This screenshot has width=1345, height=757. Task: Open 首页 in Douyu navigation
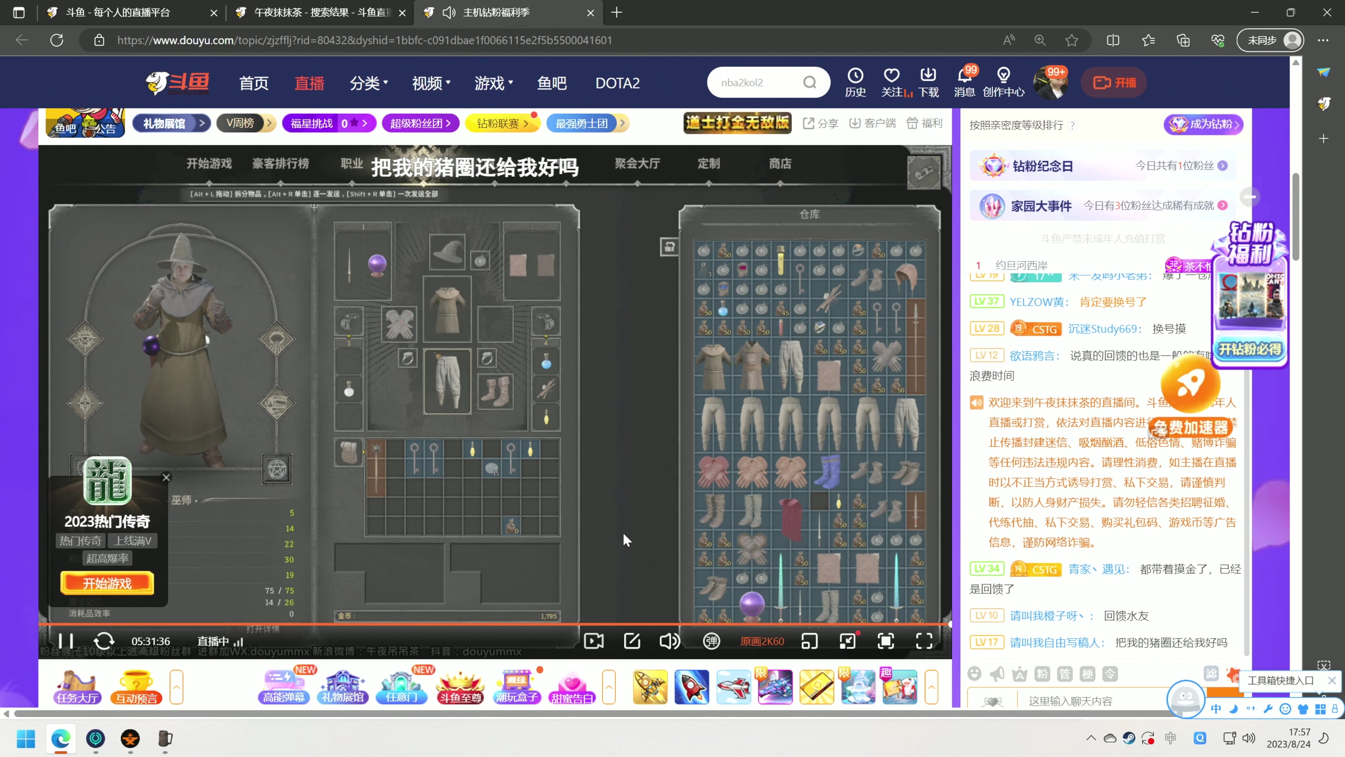click(254, 83)
